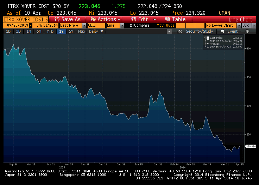Click the first Mov. Avgs input box

181,26
